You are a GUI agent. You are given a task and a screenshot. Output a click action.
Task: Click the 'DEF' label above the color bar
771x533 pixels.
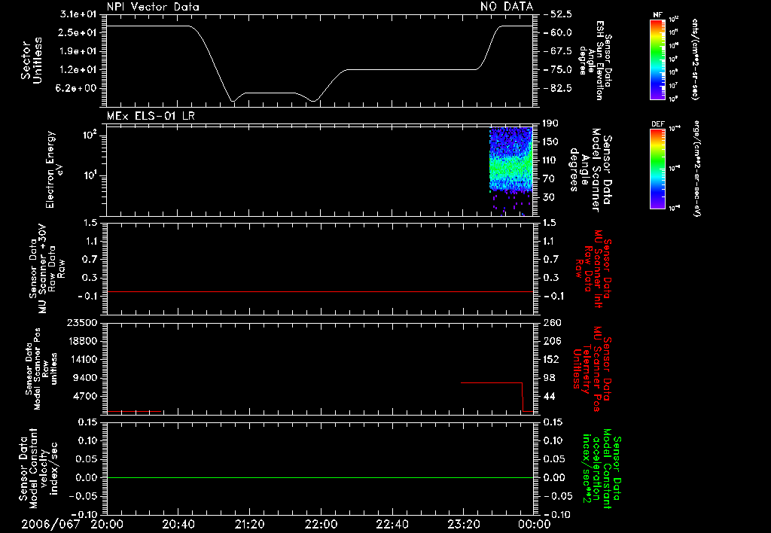658,124
